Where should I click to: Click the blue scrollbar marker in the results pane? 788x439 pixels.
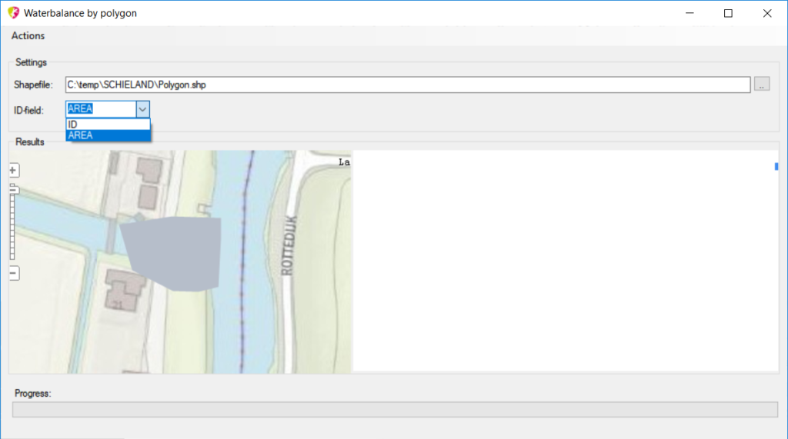pos(776,166)
